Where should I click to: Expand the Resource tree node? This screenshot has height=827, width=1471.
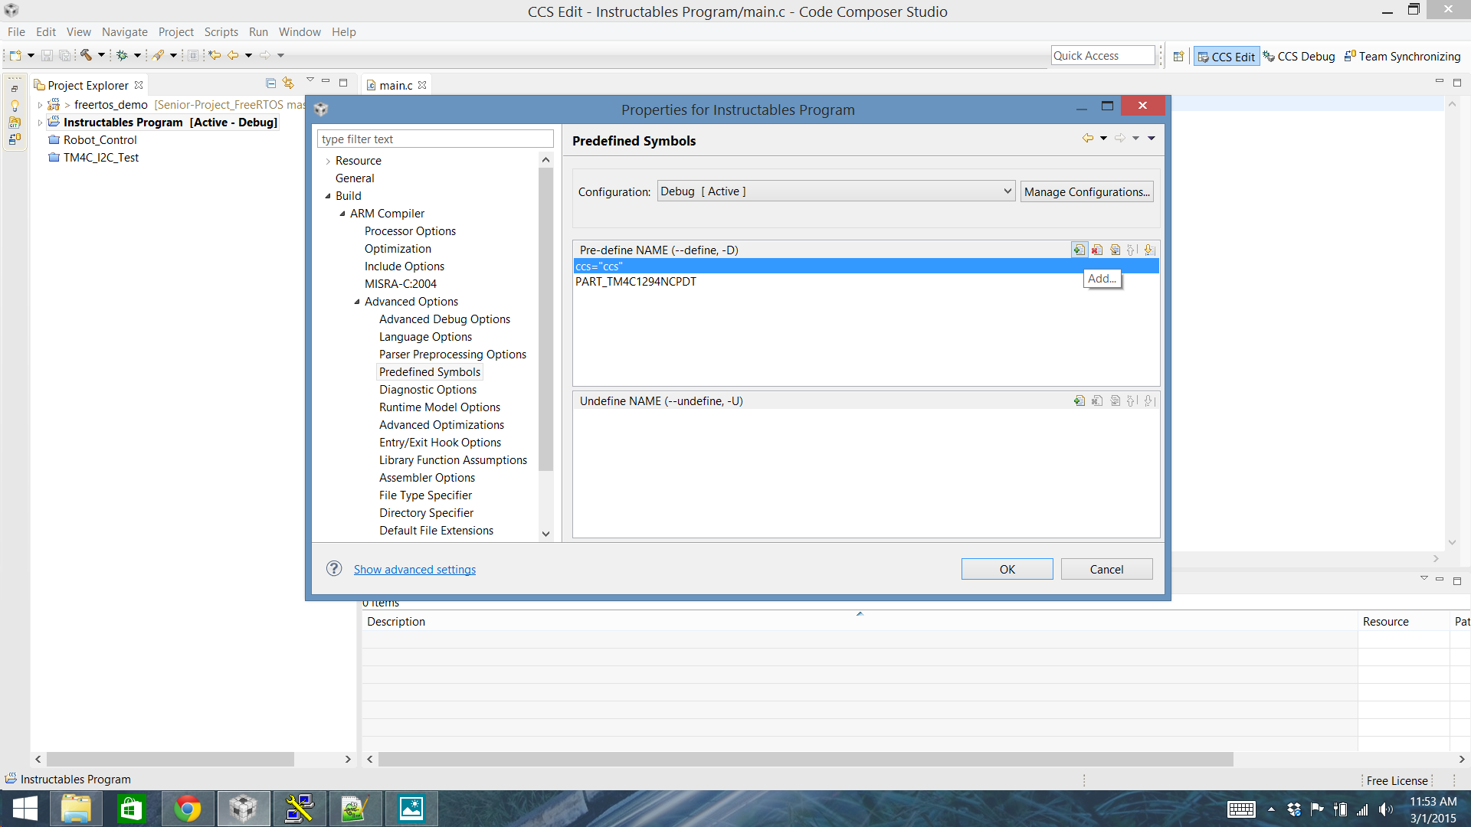pyautogui.click(x=328, y=161)
